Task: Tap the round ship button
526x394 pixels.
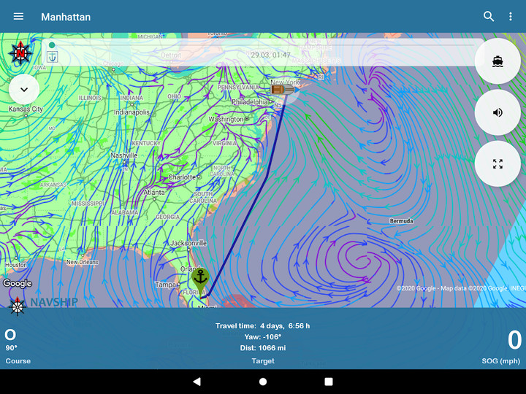Action: 498,61
